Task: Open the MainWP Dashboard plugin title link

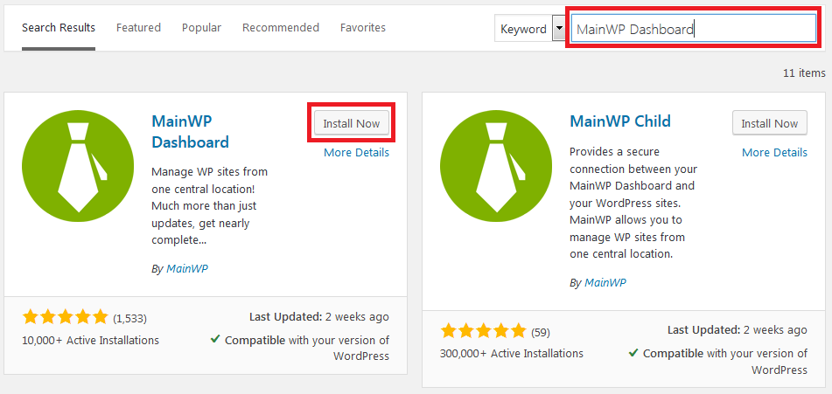Action: coord(190,131)
